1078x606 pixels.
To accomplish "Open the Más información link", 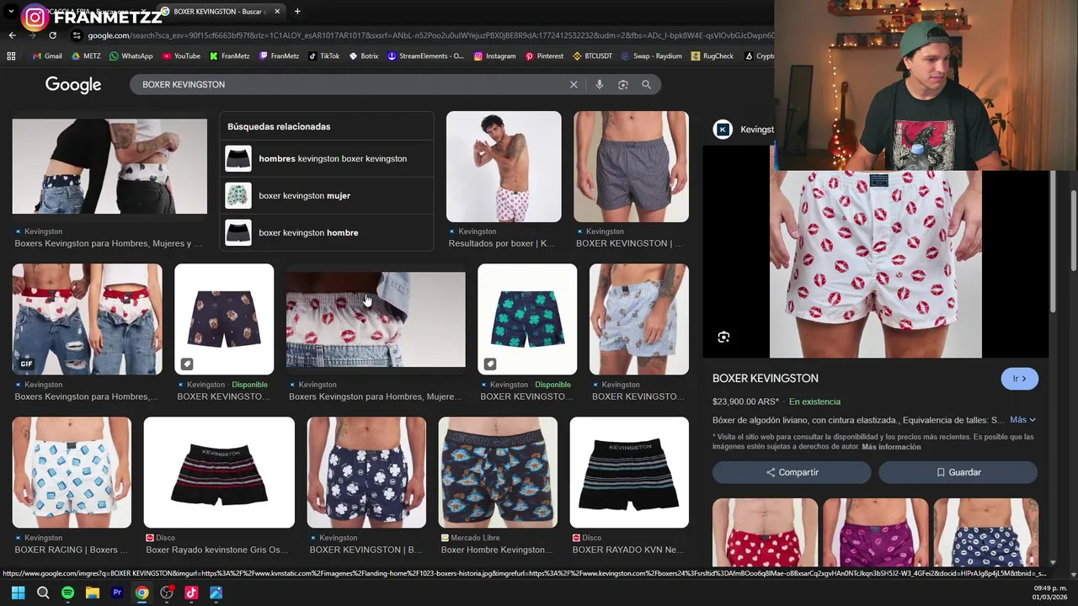I will [891, 447].
